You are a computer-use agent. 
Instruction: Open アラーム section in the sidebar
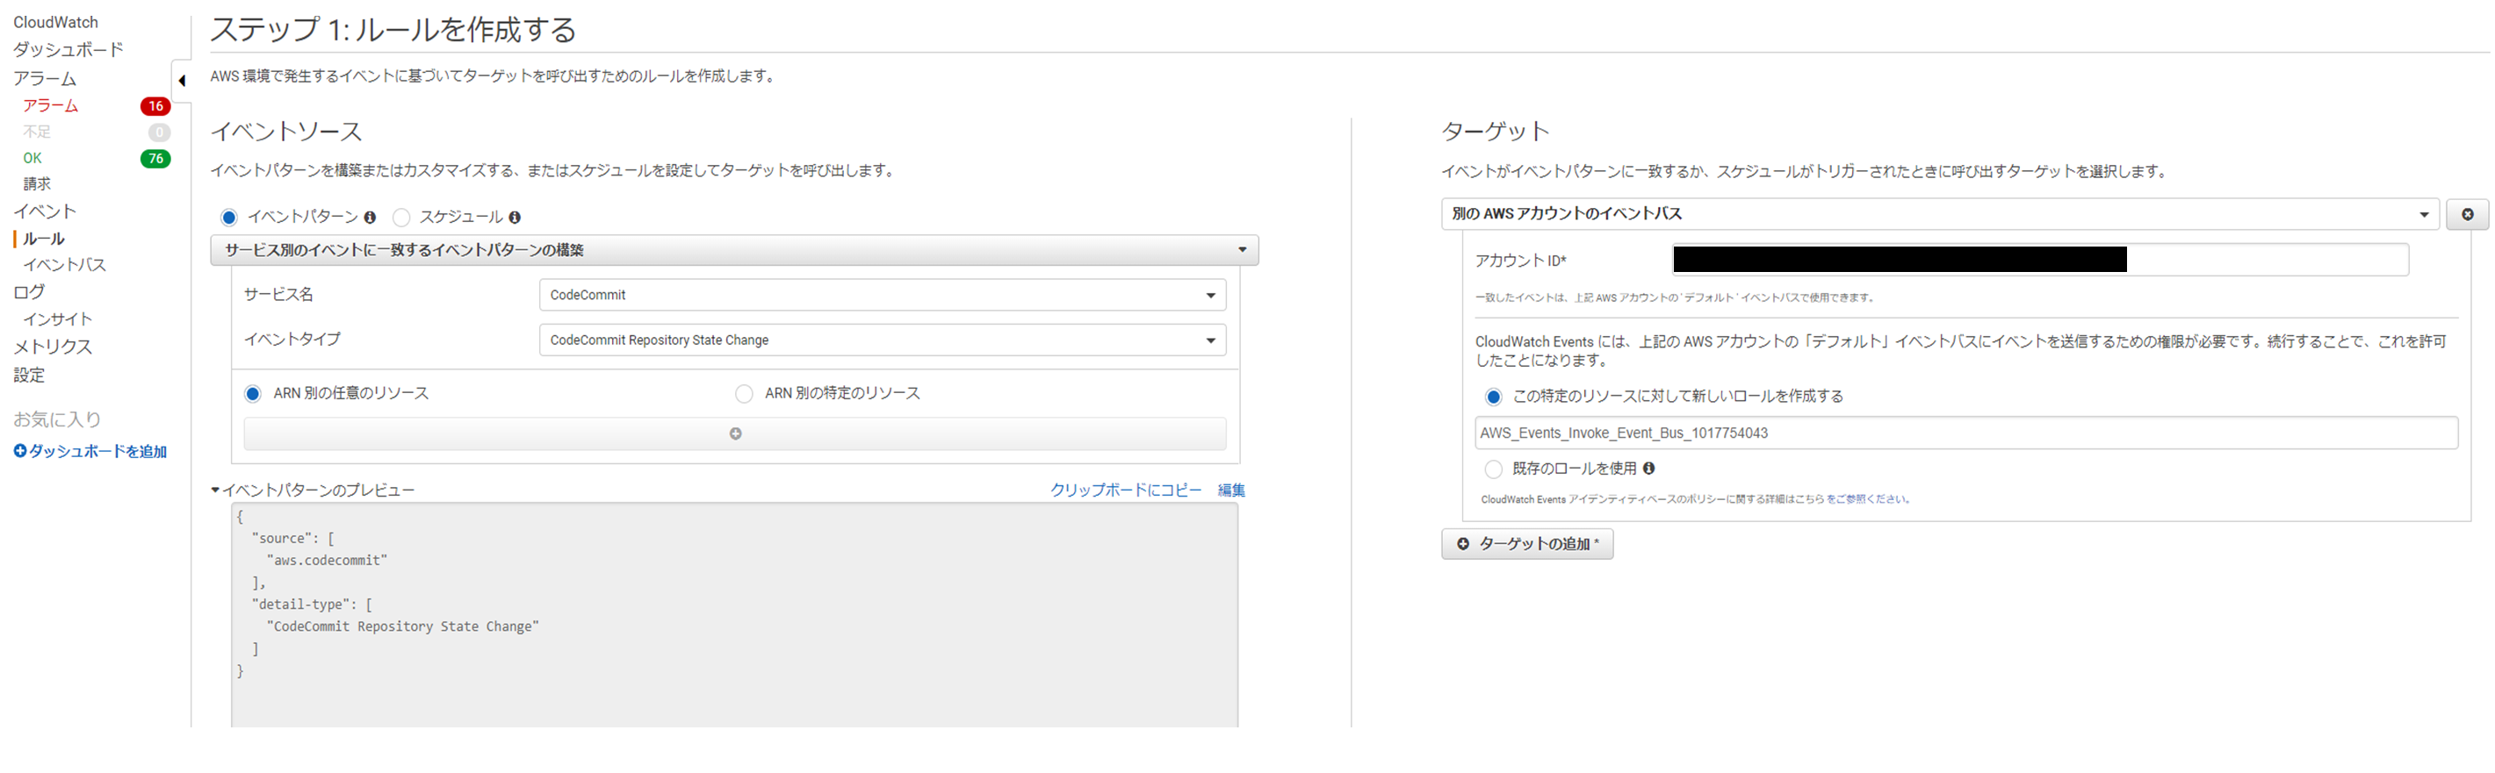(45, 78)
